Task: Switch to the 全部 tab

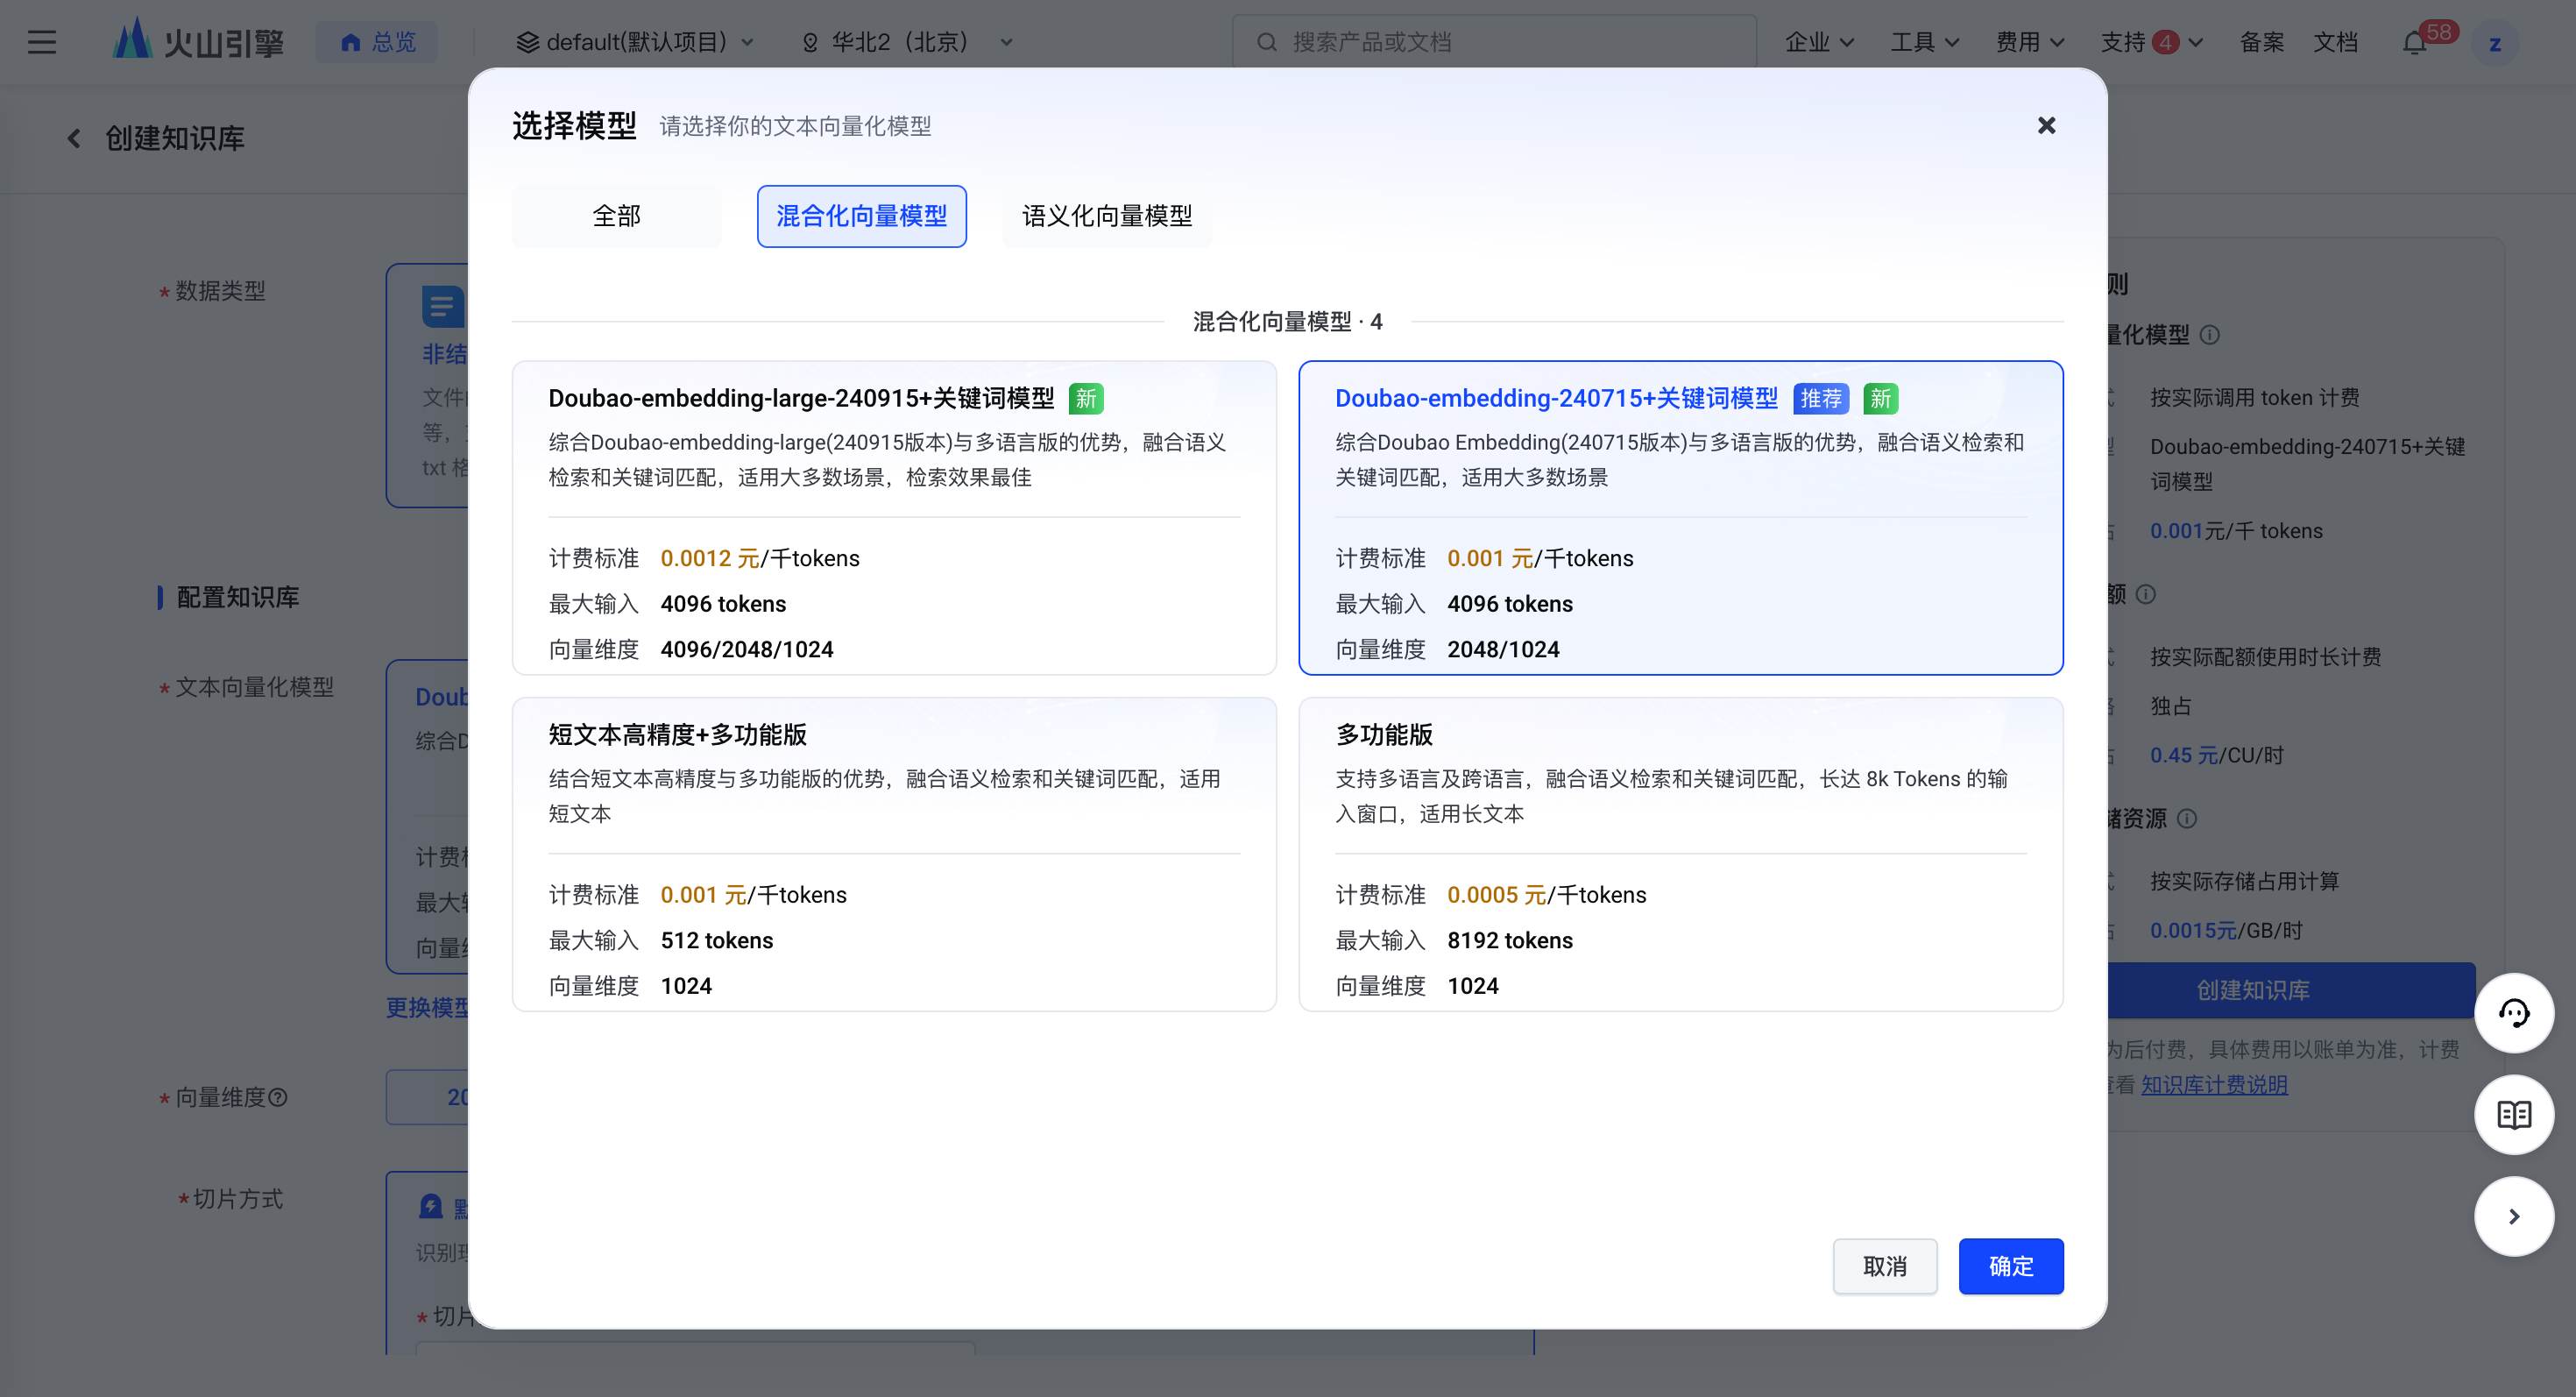Action: (616, 216)
